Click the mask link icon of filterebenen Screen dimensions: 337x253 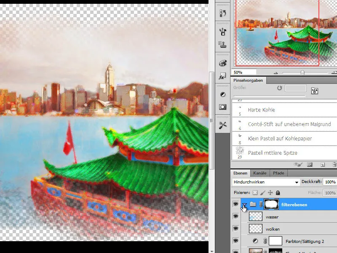(261, 204)
